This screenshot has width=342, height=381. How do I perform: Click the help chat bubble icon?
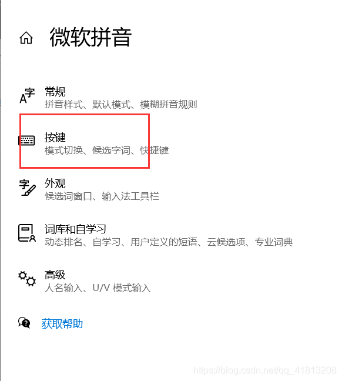coord(24,323)
